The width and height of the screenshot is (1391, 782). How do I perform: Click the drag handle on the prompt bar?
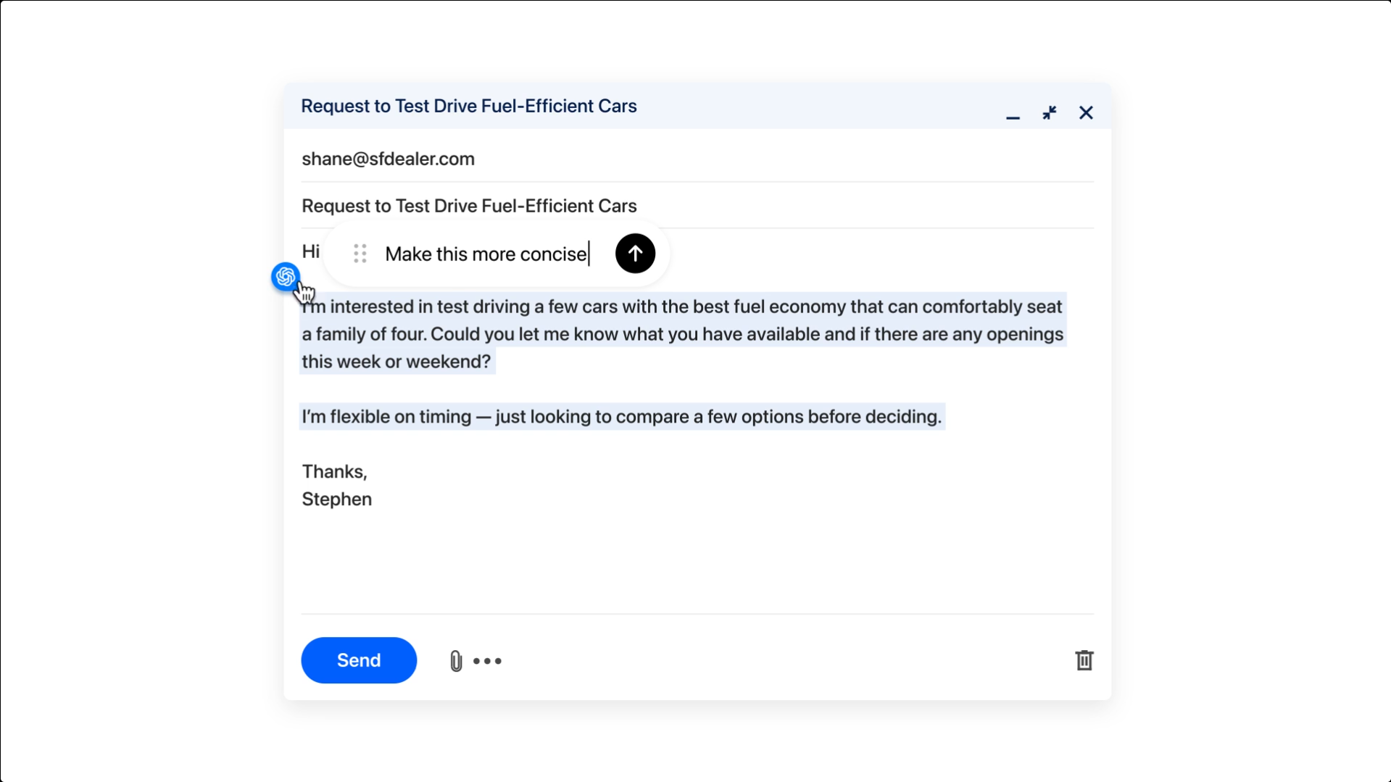(x=360, y=253)
